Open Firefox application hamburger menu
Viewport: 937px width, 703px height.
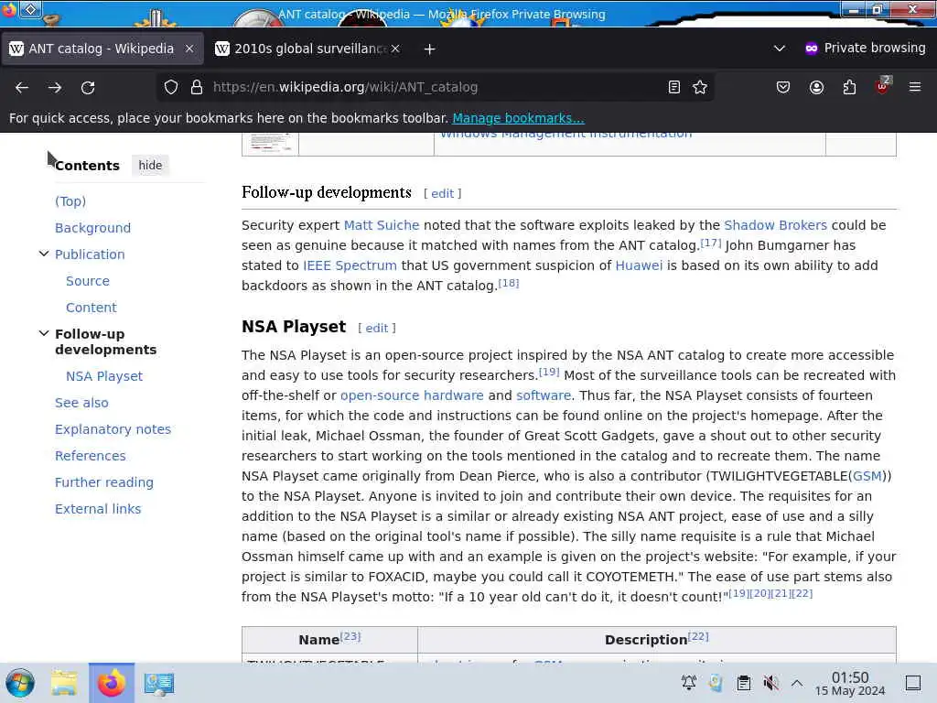pyautogui.click(x=915, y=87)
